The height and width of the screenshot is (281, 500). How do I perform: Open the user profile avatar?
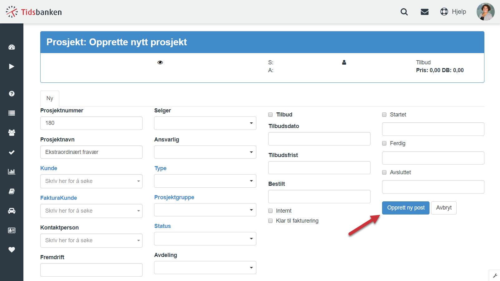point(486,12)
